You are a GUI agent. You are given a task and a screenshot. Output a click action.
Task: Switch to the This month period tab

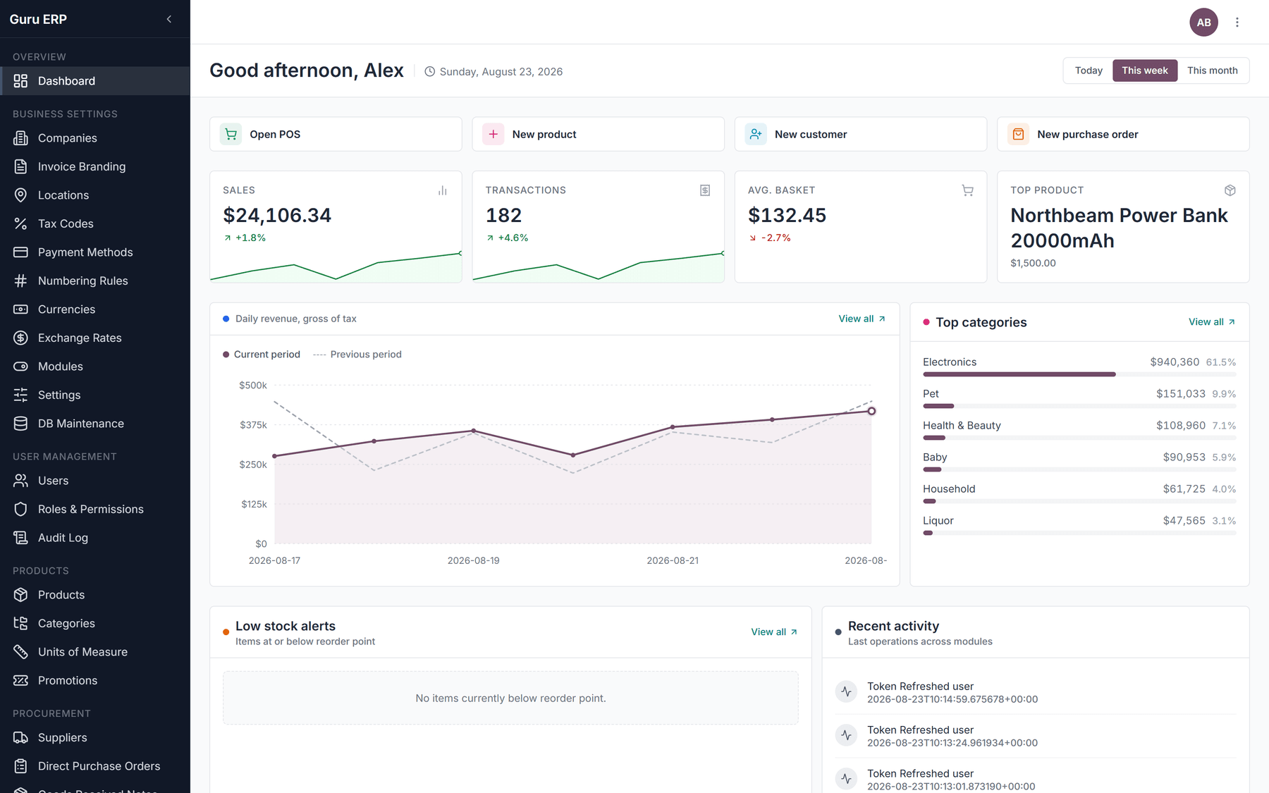[x=1212, y=70]
